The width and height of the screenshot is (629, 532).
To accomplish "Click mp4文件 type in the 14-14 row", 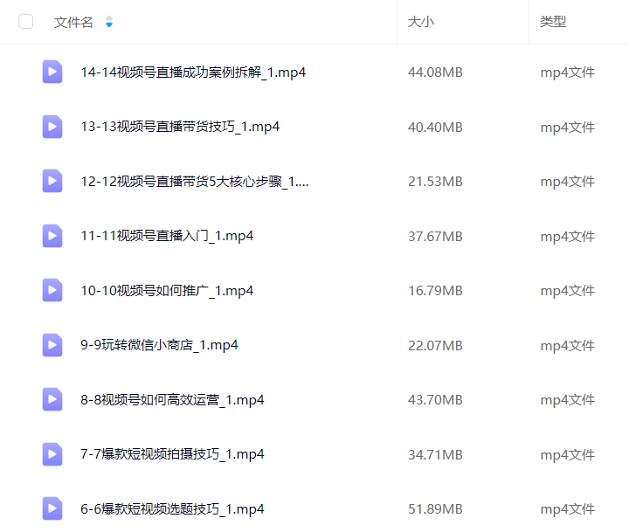I will click(567, 73).
